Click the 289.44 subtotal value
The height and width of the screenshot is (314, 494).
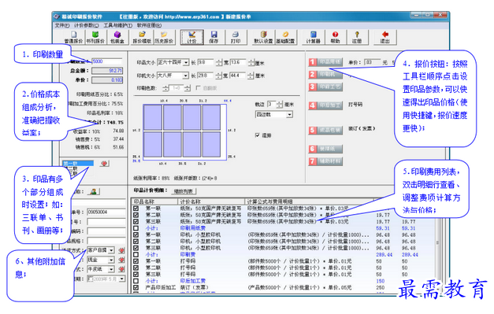tap(384, 254)
